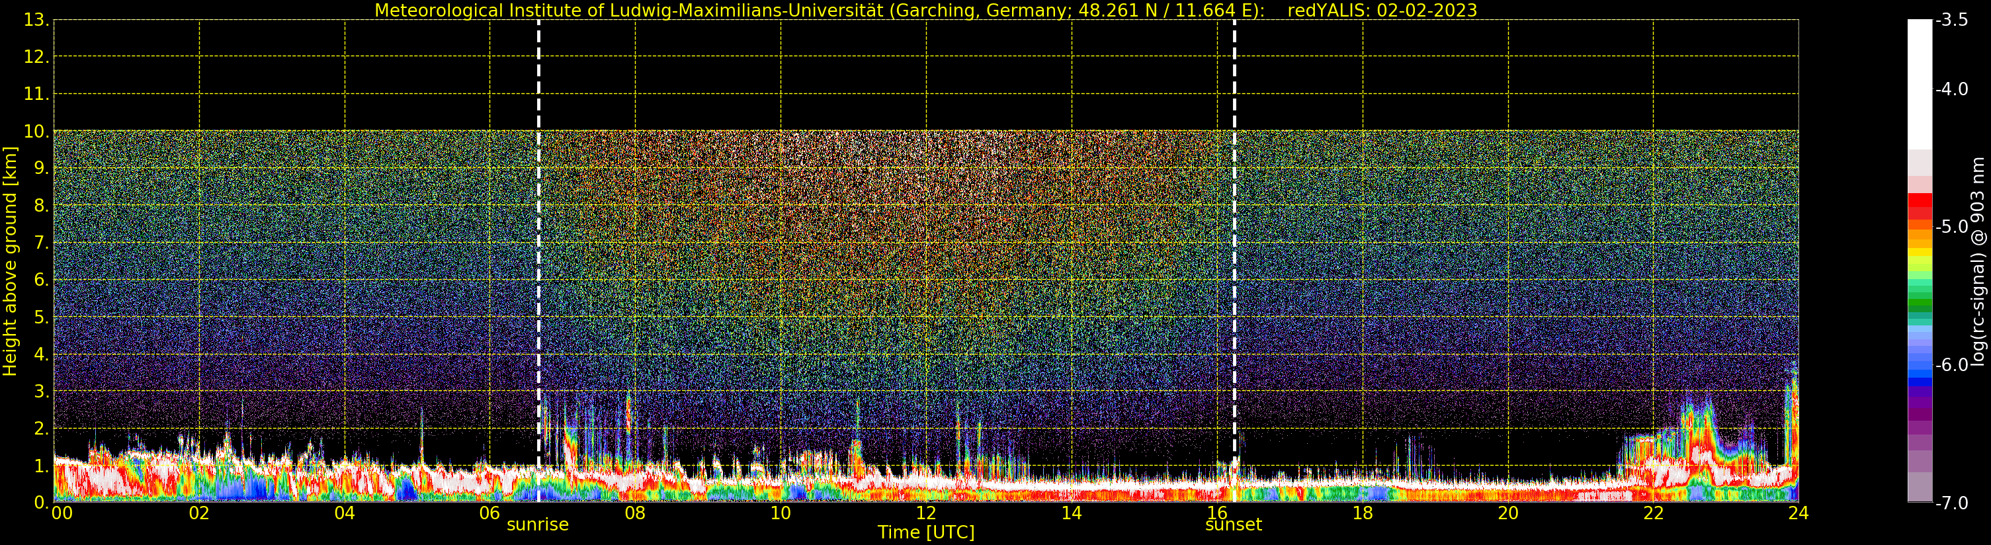Click the "Height above ground [km]" axis label
This screenshot has height=545, width=1991.
tap(10, 261)
